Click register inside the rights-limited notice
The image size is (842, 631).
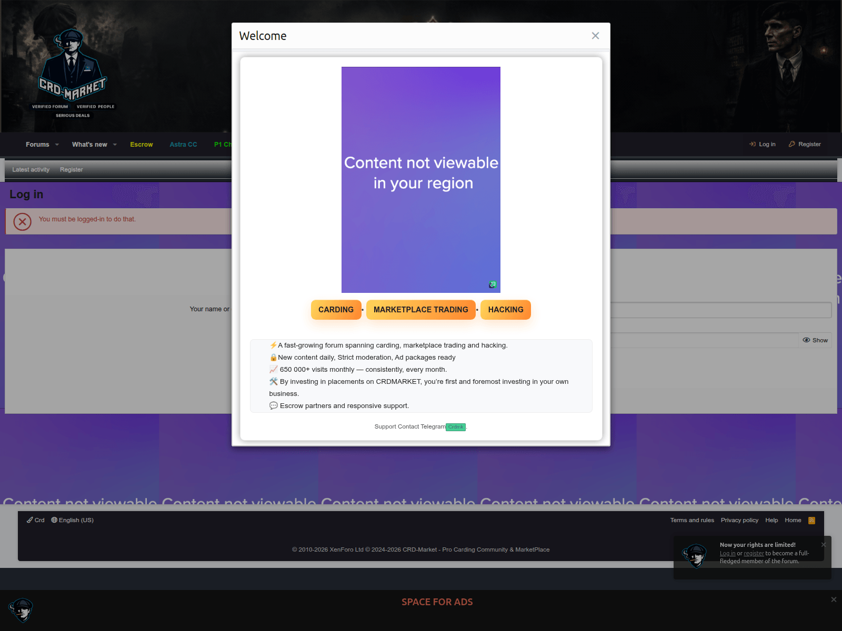(754, 553)
